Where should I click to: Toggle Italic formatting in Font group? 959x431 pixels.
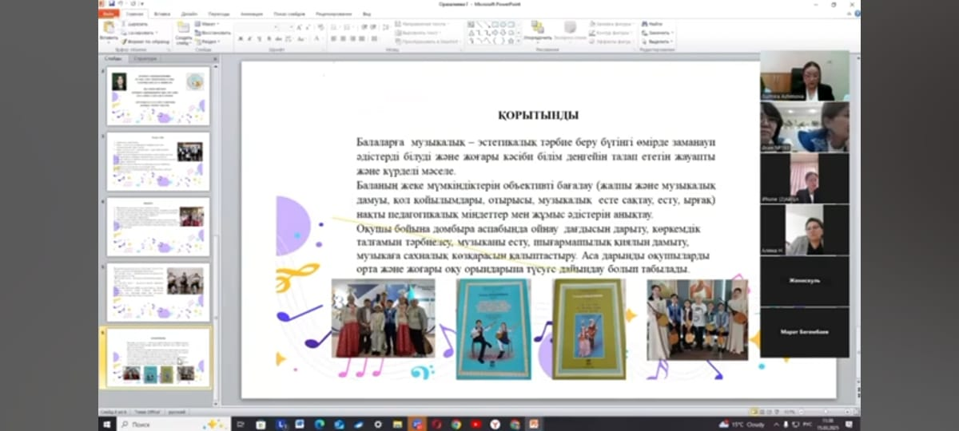[249, 38]
